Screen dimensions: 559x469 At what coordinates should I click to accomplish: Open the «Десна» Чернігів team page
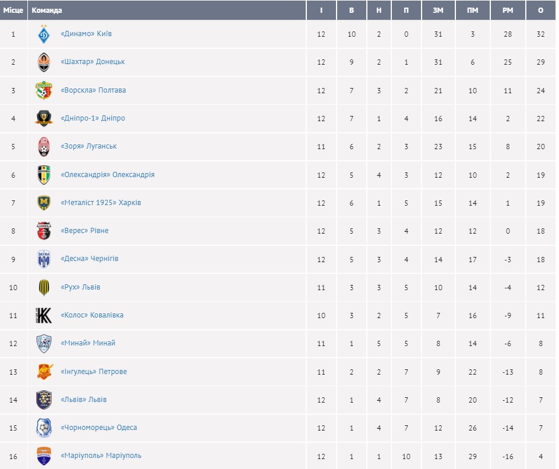click(x=89, y=259)
